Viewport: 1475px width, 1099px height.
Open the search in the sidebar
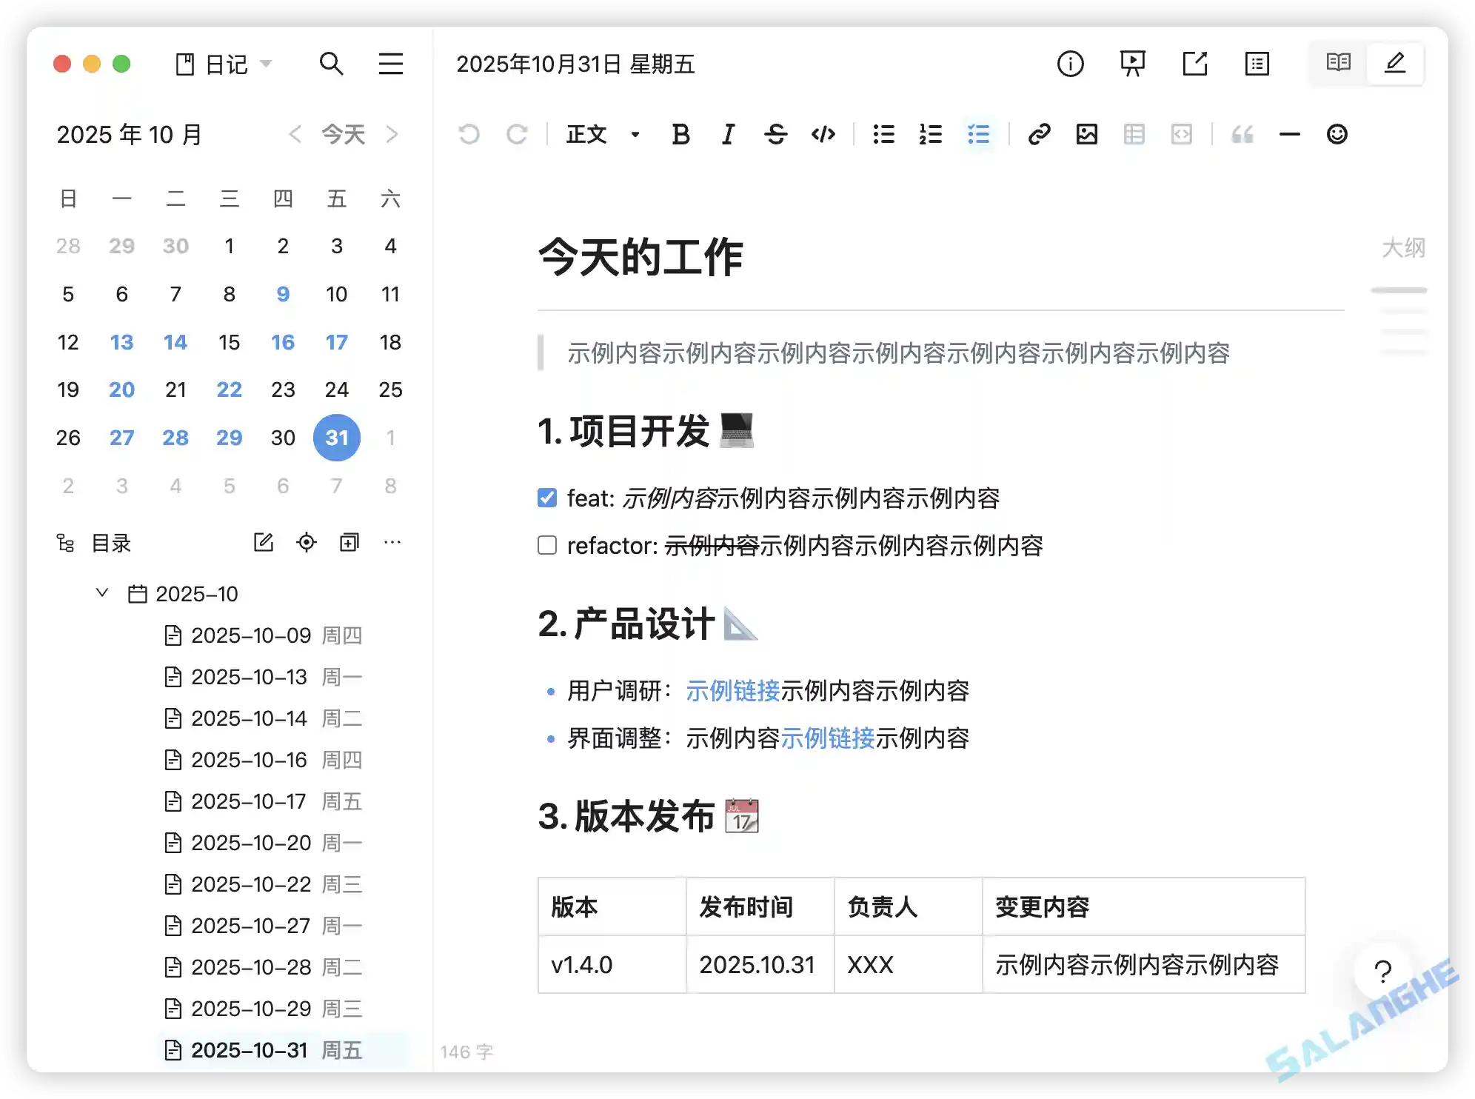tap(332, 64)
